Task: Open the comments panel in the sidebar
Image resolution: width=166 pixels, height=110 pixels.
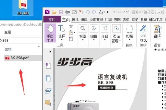Action: pos(48,103)
